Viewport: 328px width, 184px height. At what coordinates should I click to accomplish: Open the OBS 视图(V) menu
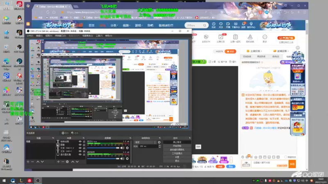point(49,36)
